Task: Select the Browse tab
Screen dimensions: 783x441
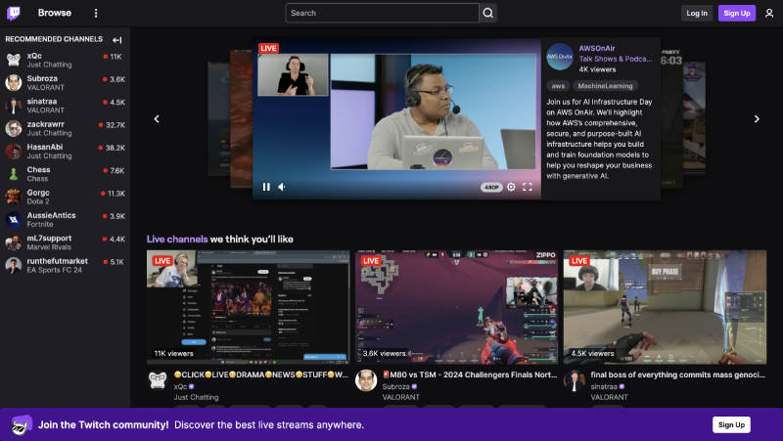Action: [x=55, y=13]
